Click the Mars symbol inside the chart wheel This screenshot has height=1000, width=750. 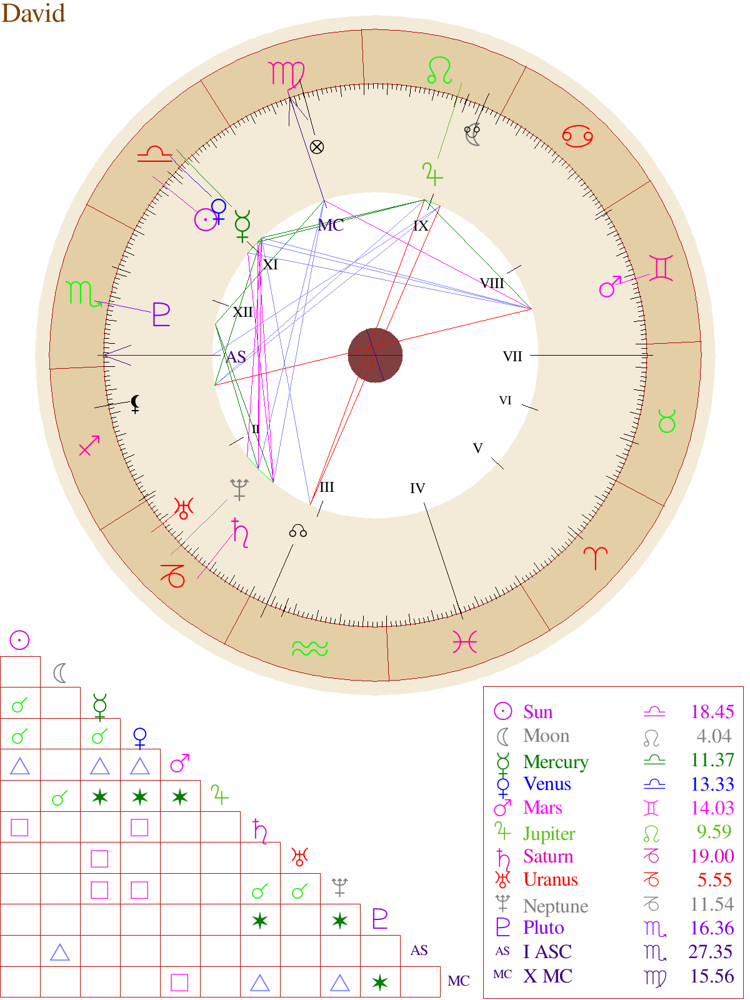click(611, 286)
